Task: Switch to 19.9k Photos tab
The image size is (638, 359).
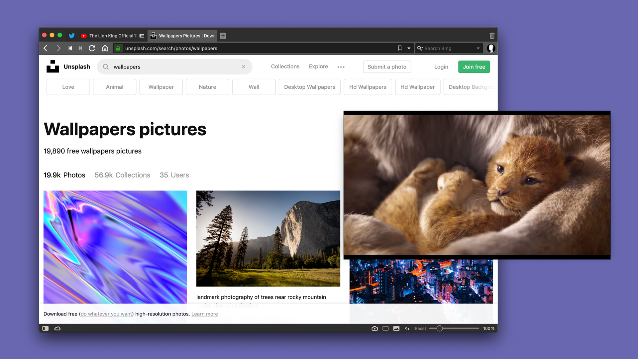Action: 64,175
